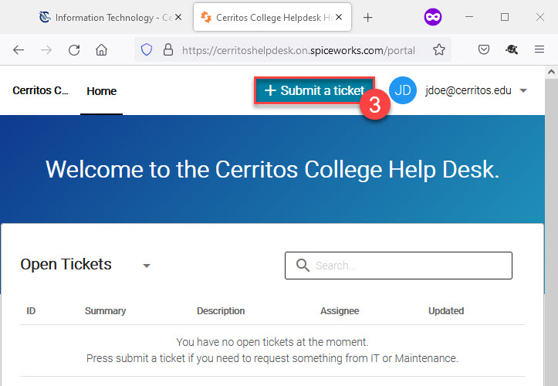Viewport: 558px width, 386px height.
Task: Click into the ticket Search field
Action: coord(398,266)
